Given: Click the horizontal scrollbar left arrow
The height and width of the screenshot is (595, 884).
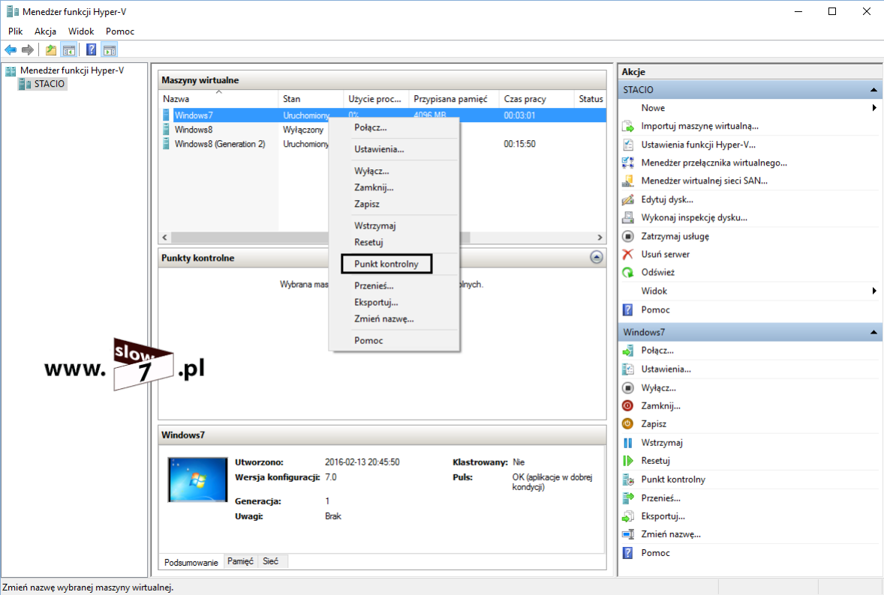Looking at the screenshot, I should pos(164,238).
